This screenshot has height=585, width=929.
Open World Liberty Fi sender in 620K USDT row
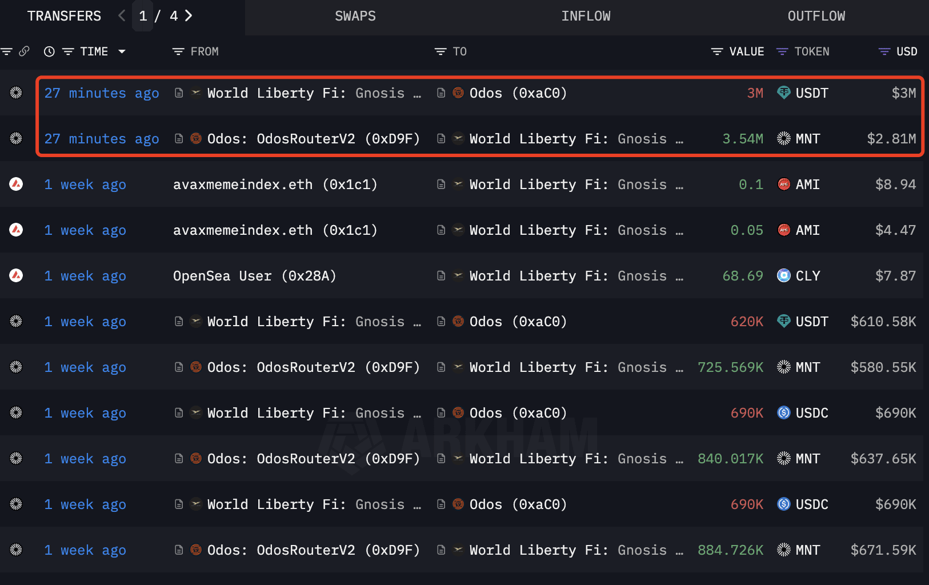coord(314,322)
